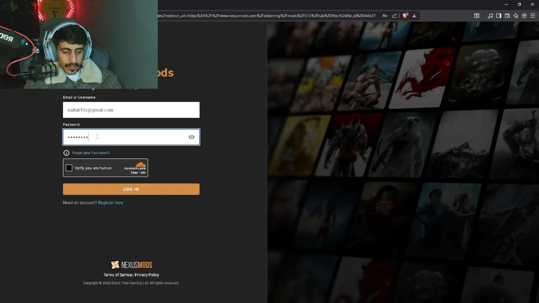The image size is (539, 303).
Task: Open the browser hamburger menu
Action: pyautogui.click(x=533, y=16)
